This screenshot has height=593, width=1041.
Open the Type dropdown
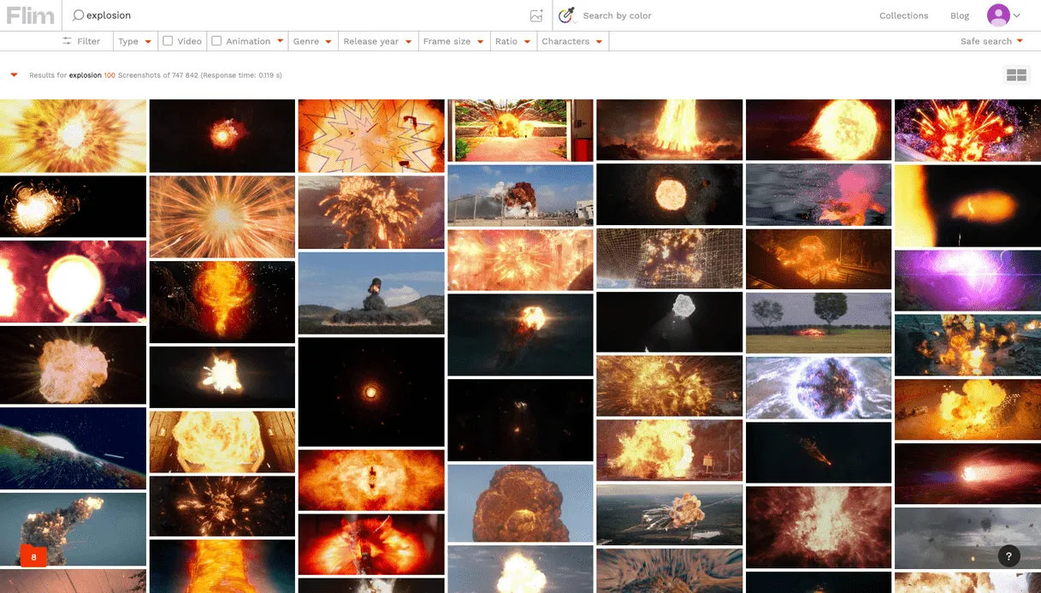click(134, 41)
